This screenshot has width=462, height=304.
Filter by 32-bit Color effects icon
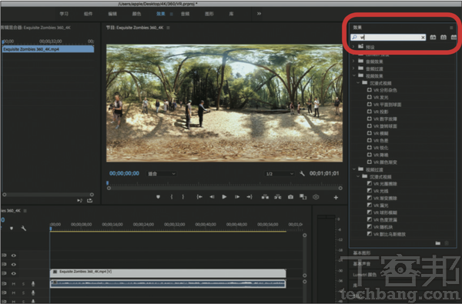pyautogui.click(x=444, y=38)
